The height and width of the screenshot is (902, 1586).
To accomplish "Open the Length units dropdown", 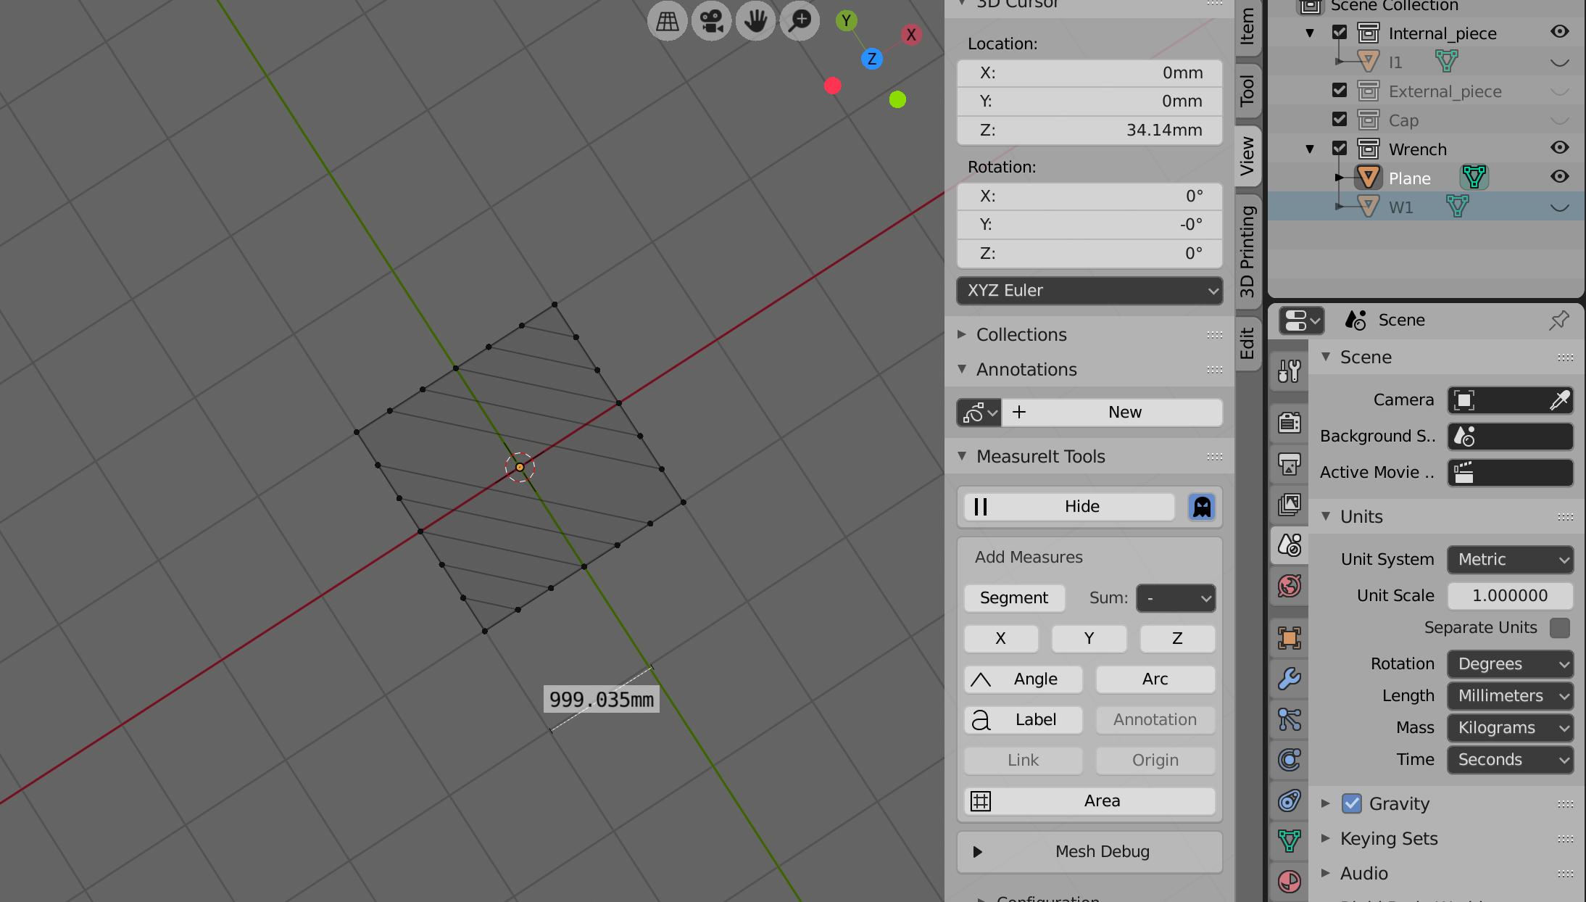I will click(x=1510, y=696).
